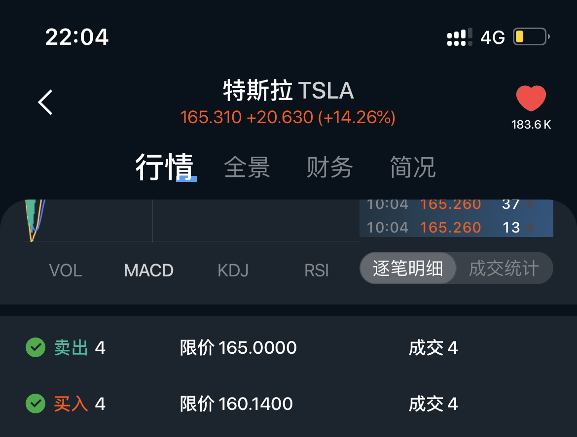
Task: Tap the 10:04 trade row with volume 13
Action: tap(456, 227)
